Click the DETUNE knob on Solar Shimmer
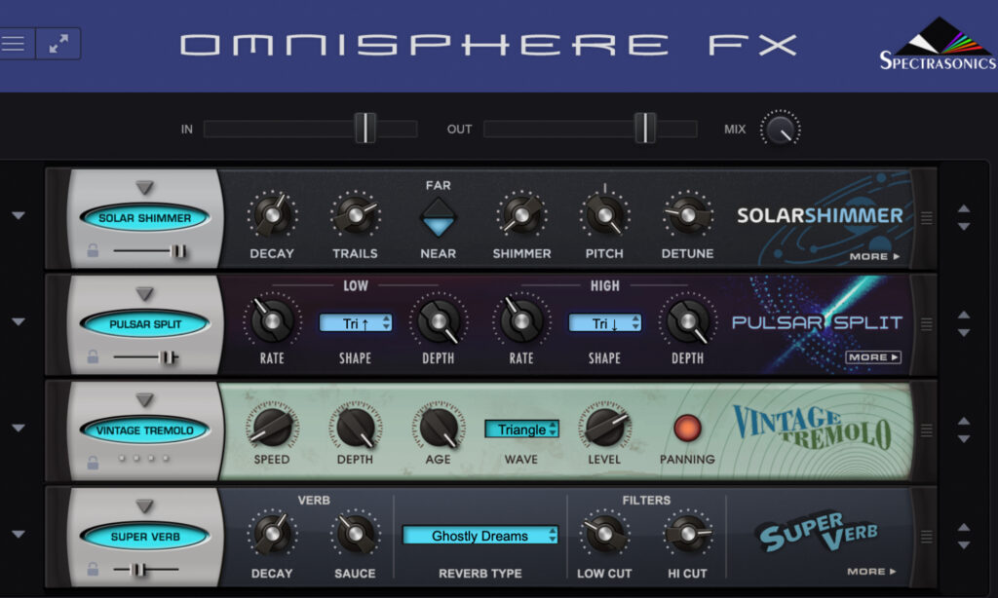The width and height of the screenshot is (998, 598). [x=687, y=216]
